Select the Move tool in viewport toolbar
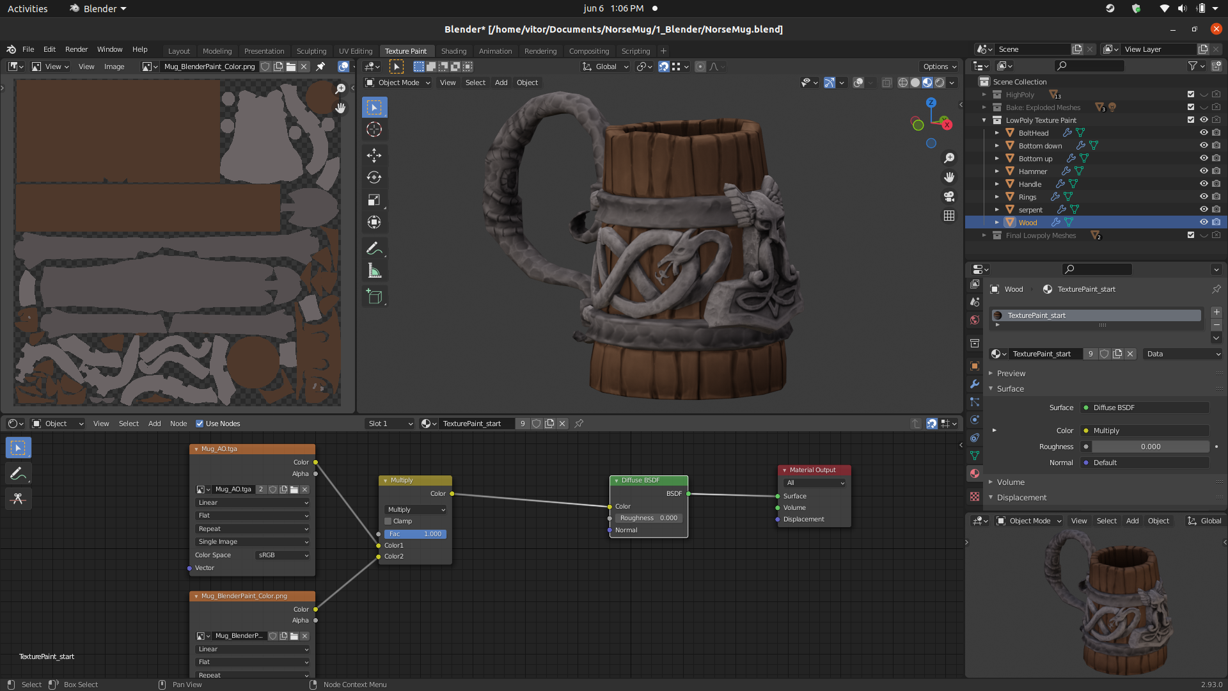This screenshot has width=1228, height=691. [374, 155]
